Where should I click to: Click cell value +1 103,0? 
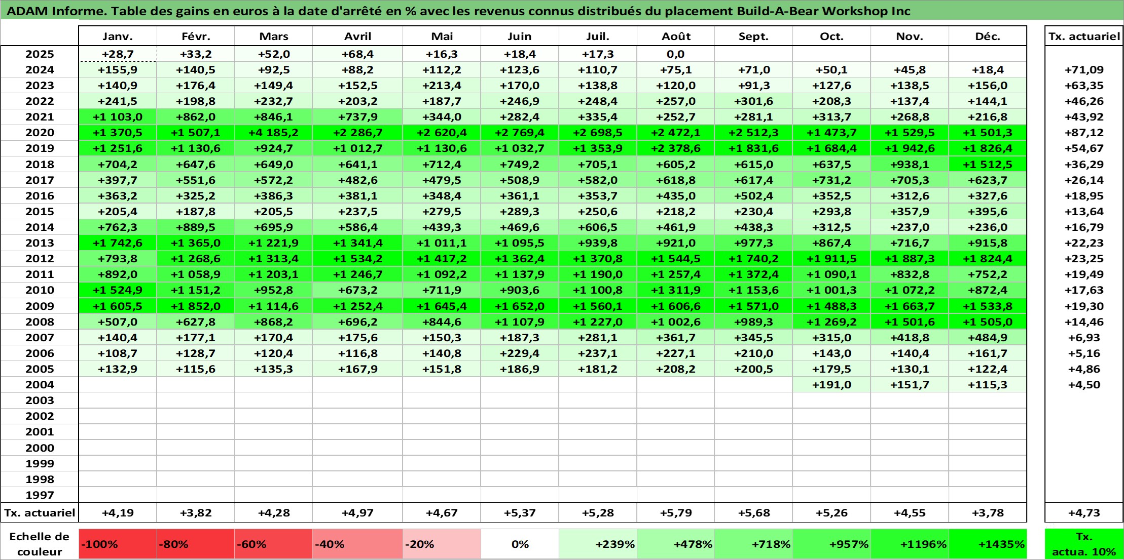(x=118, y=117)
